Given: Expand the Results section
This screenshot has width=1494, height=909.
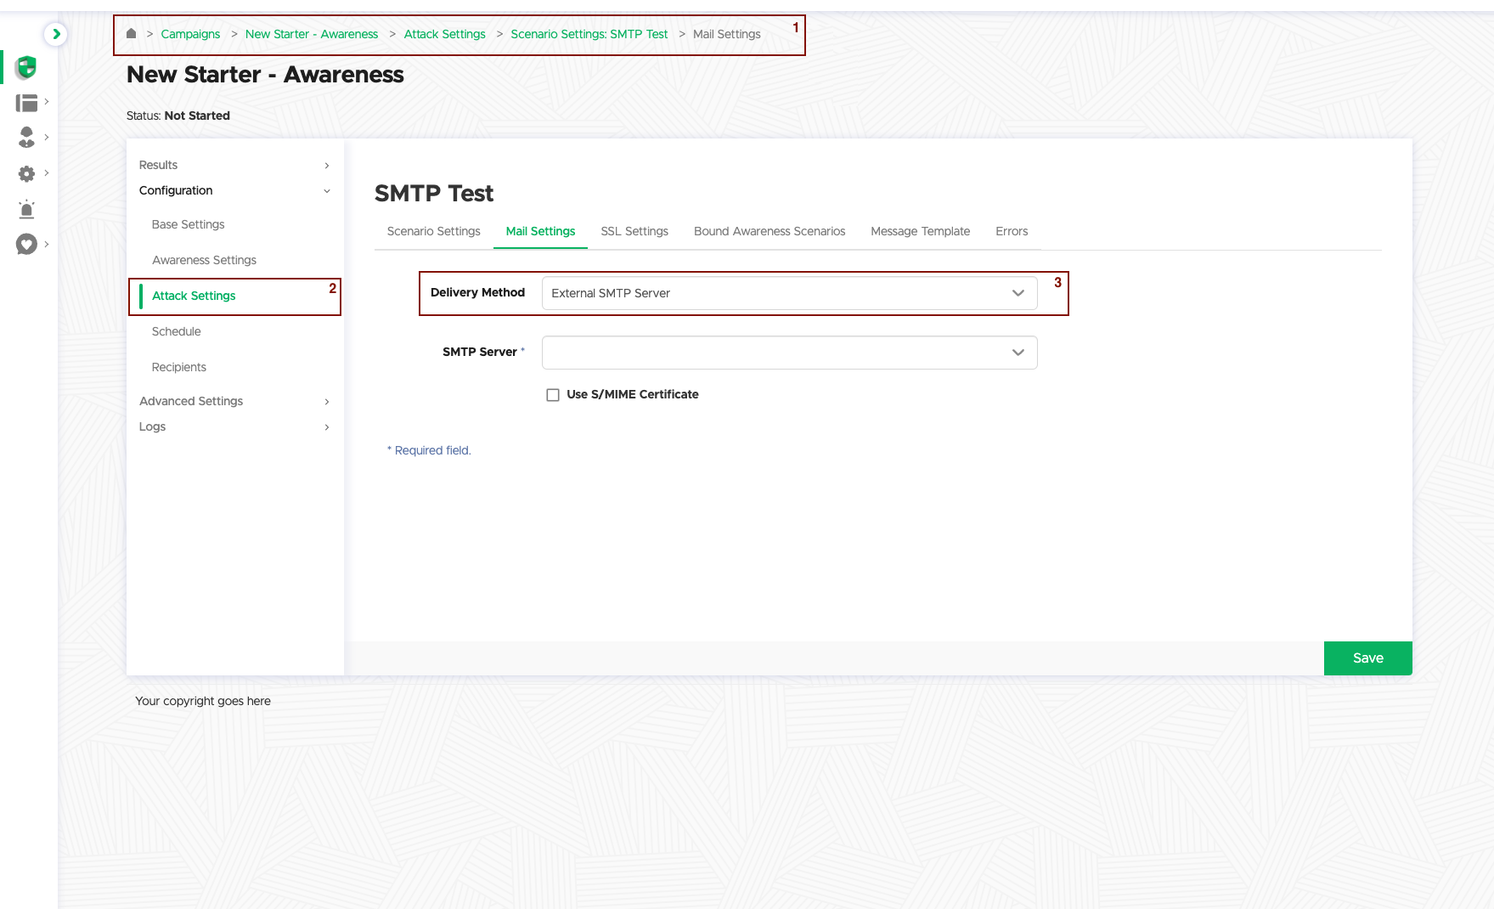Looking at the screenshot, I should coord(234,165).
